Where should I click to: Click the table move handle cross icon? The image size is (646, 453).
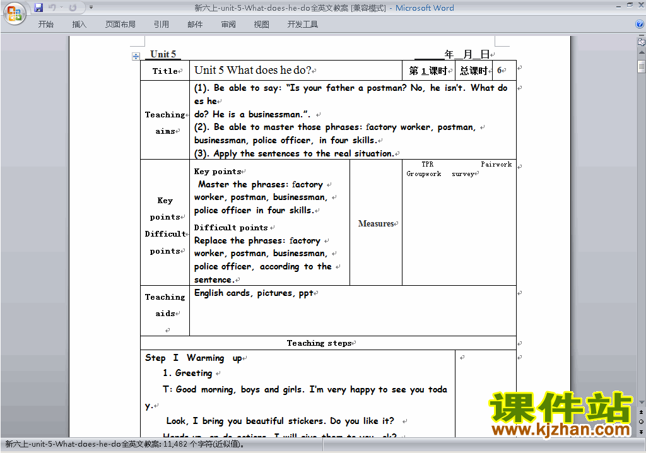(x=136, y=57)
